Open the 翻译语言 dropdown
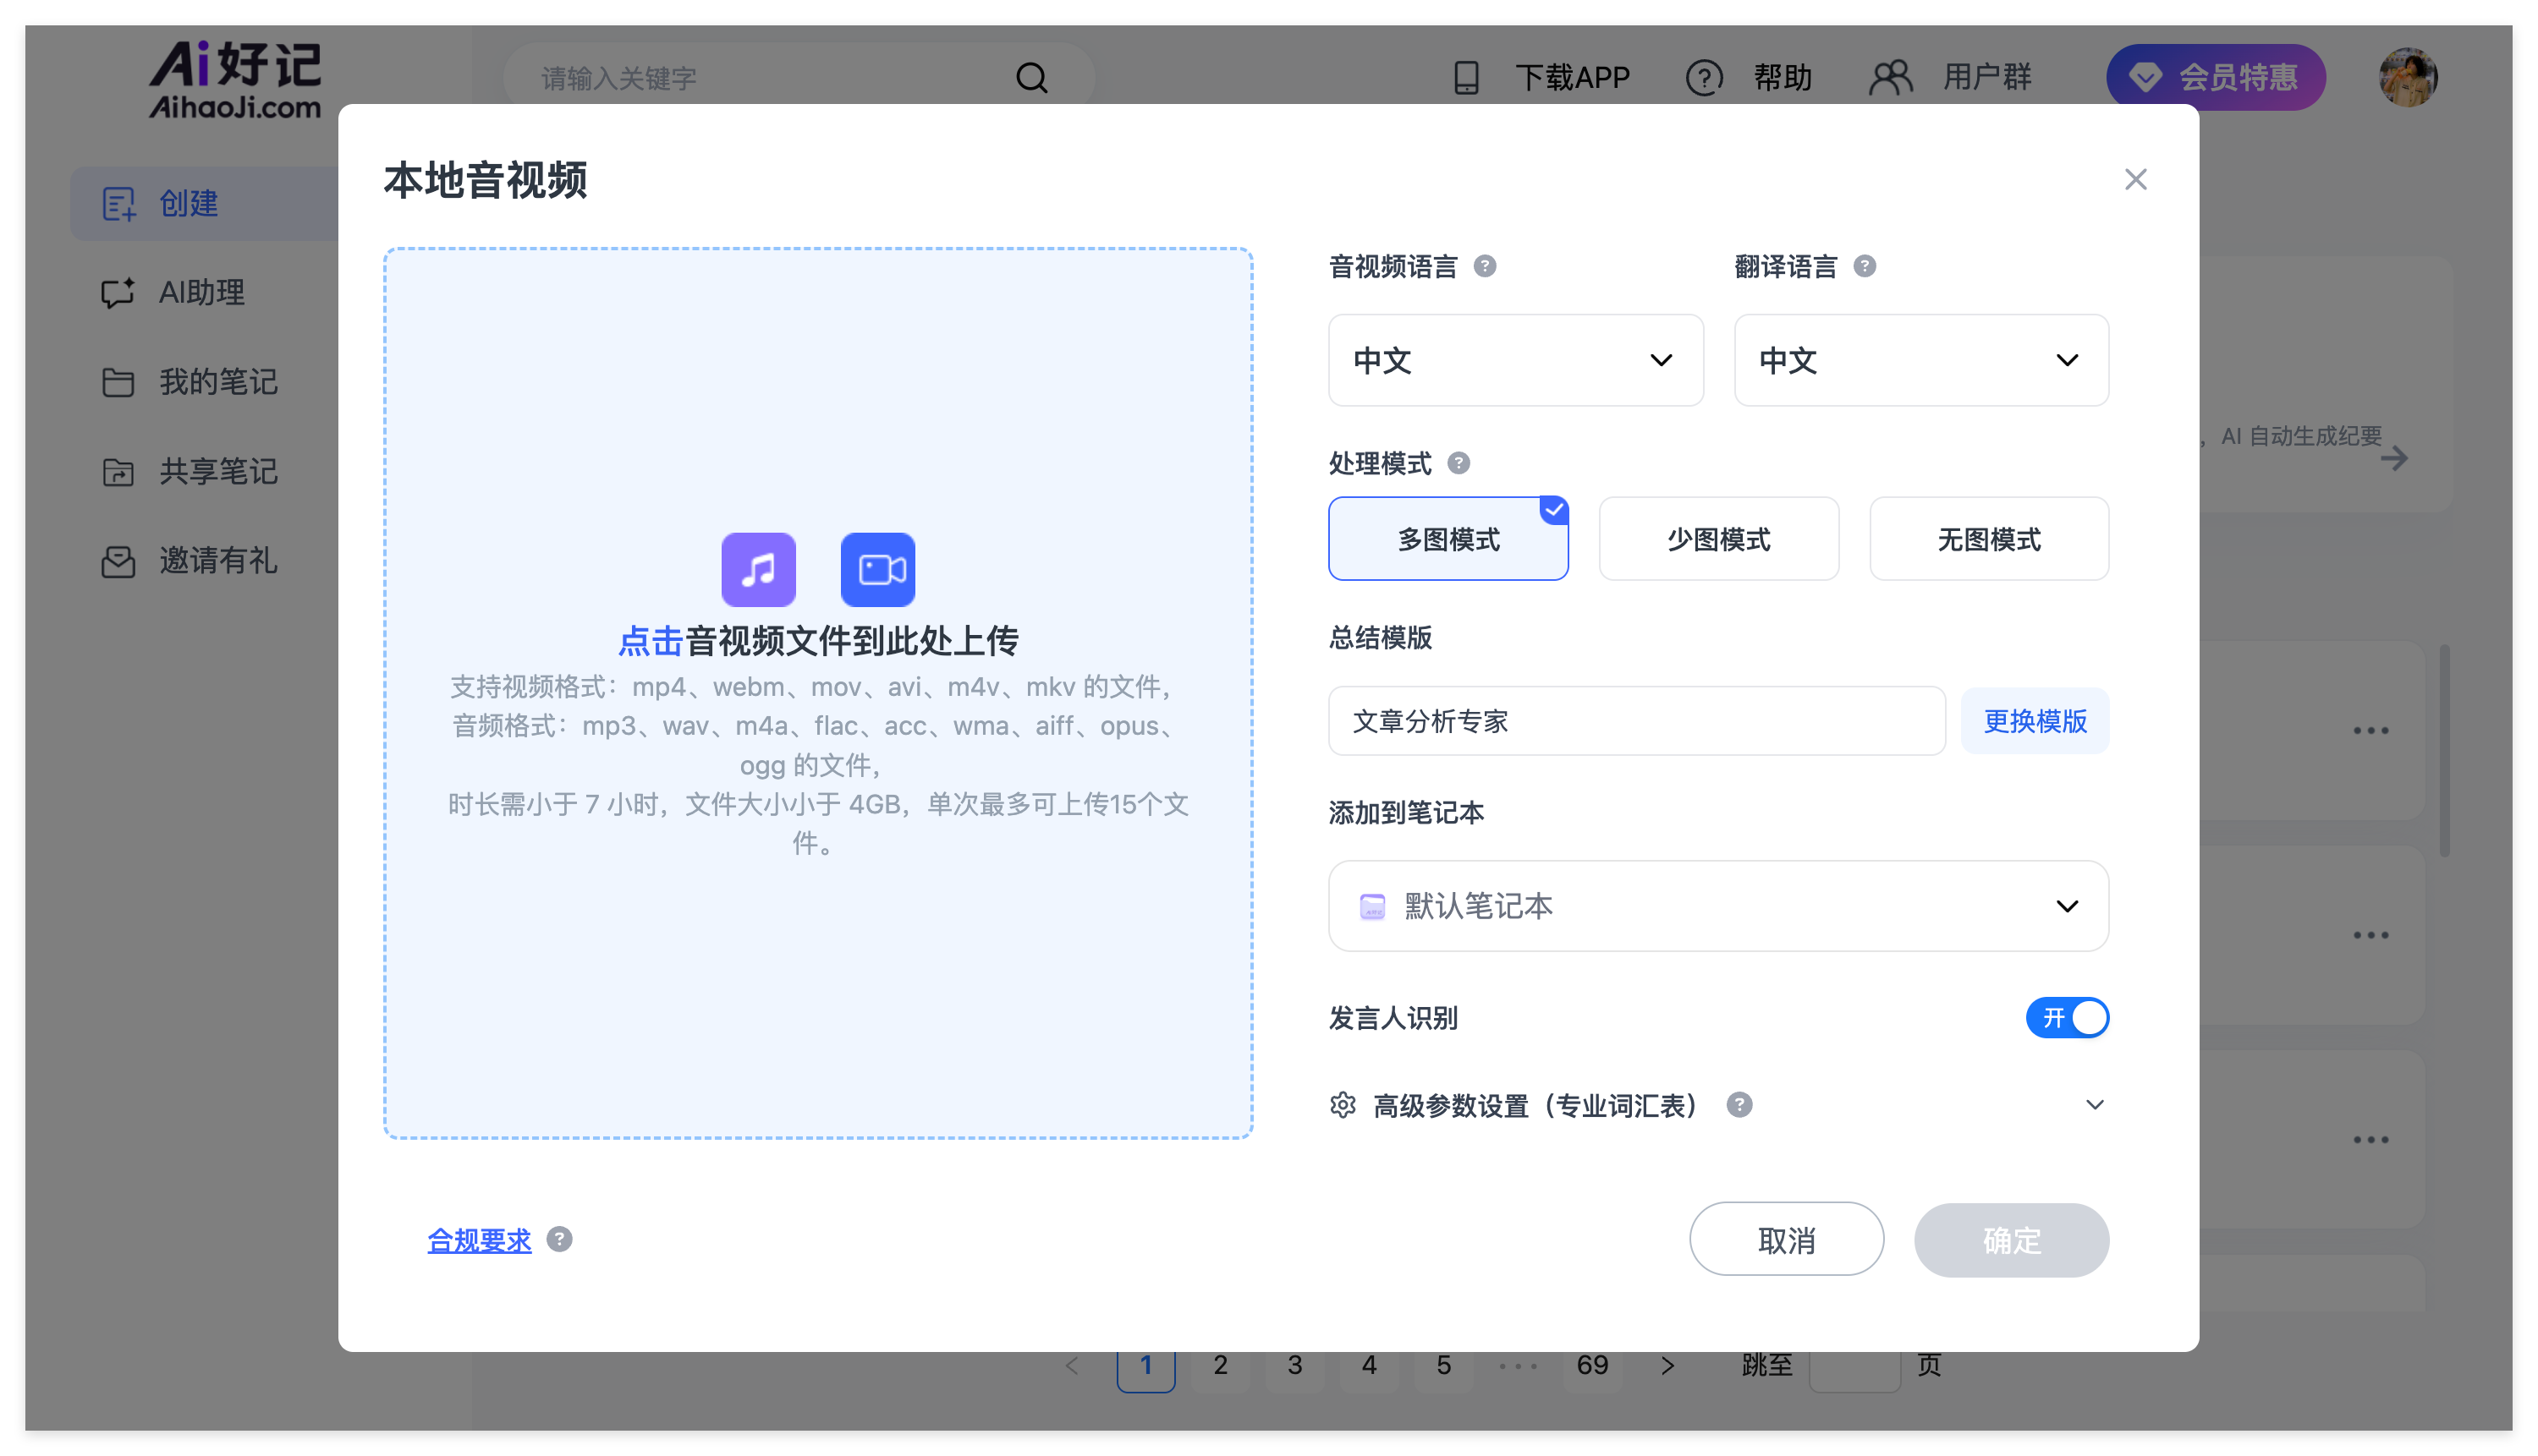This screenshot has height=1456, width=2538. pos(1920,360)
